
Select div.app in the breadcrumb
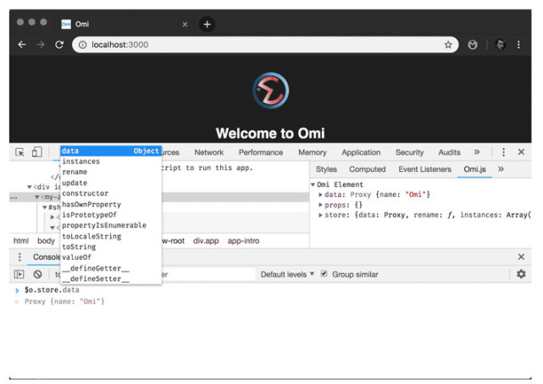point(206,240)
